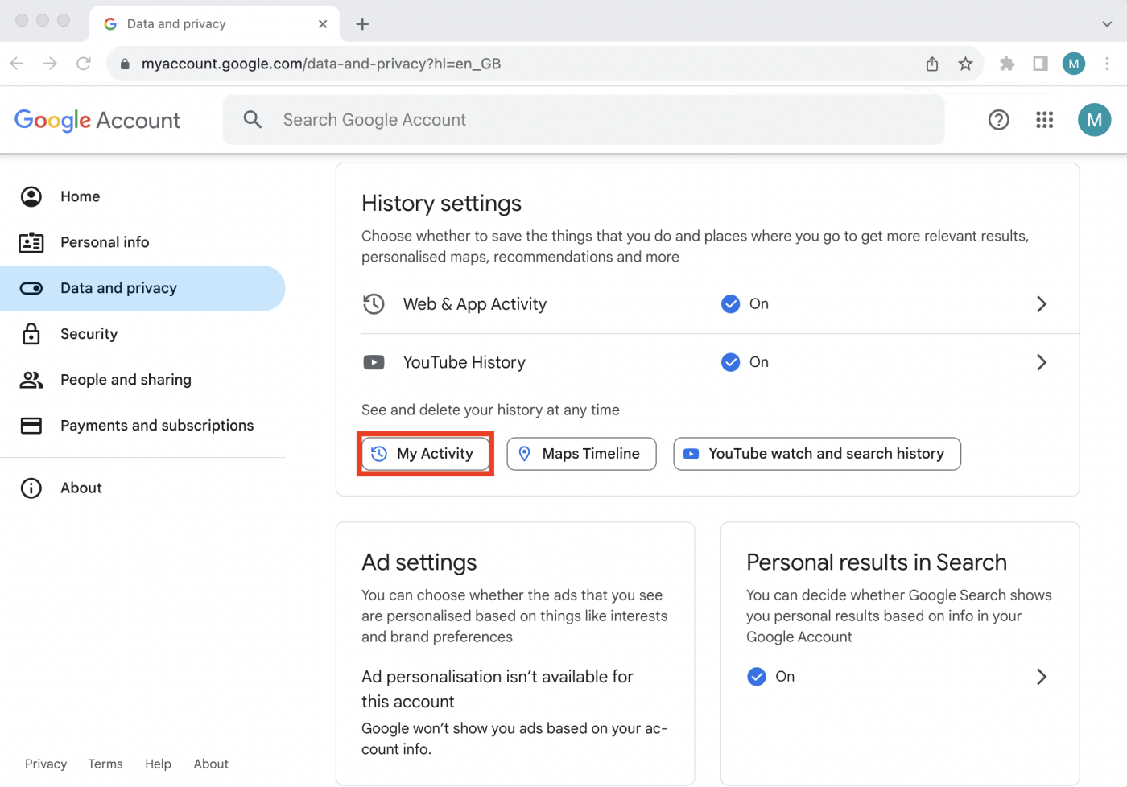Click the Payments and subscriptions card icon
The height and width of the screenshot is (787, 1127).
coord(31,425)
